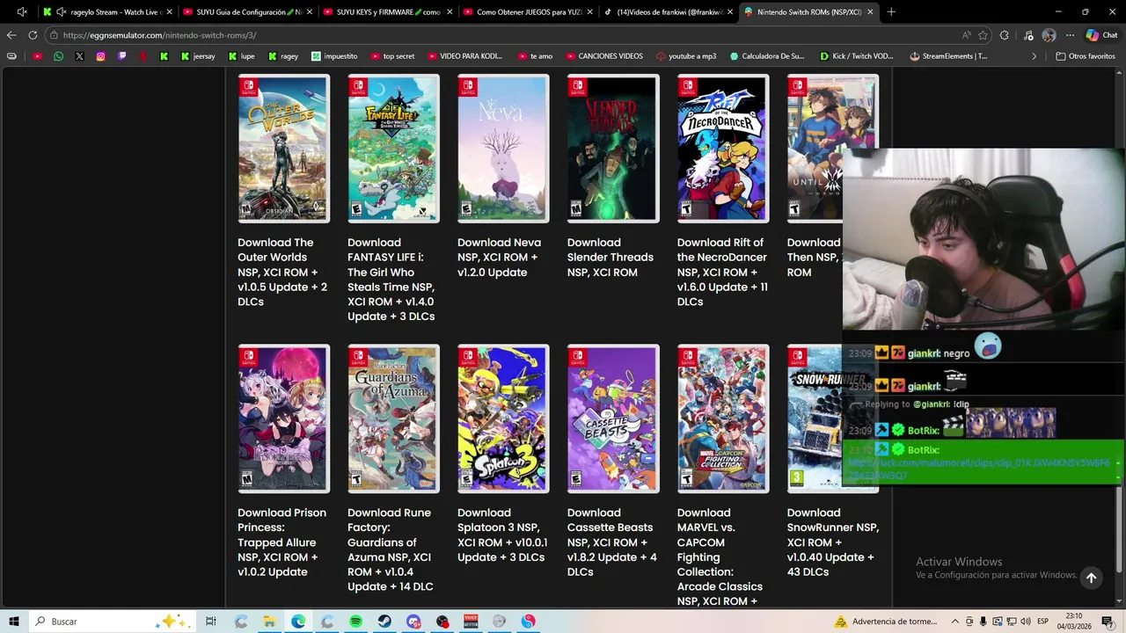Open the ragey bookmark

pyautogui.click(x=283, y=56)
